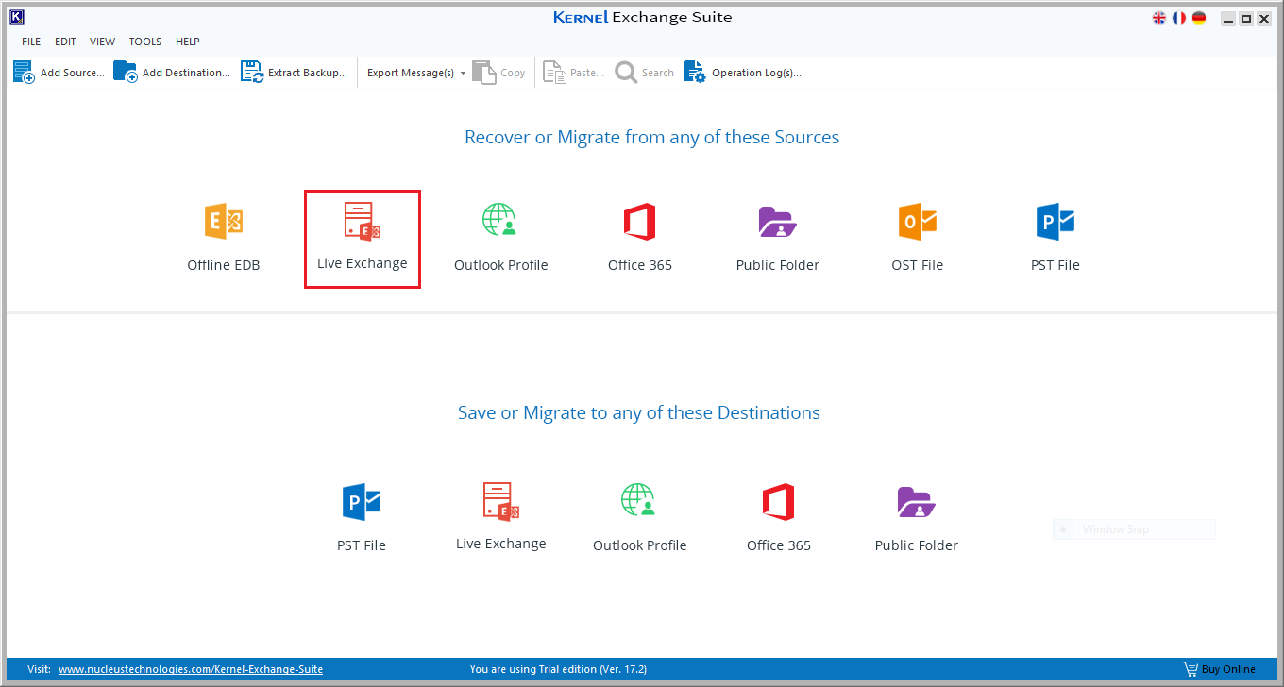The width and height of the screenshot is (1284, 687).
Task: Open Operation Log(s) viewer
Action: click(743, 73)
